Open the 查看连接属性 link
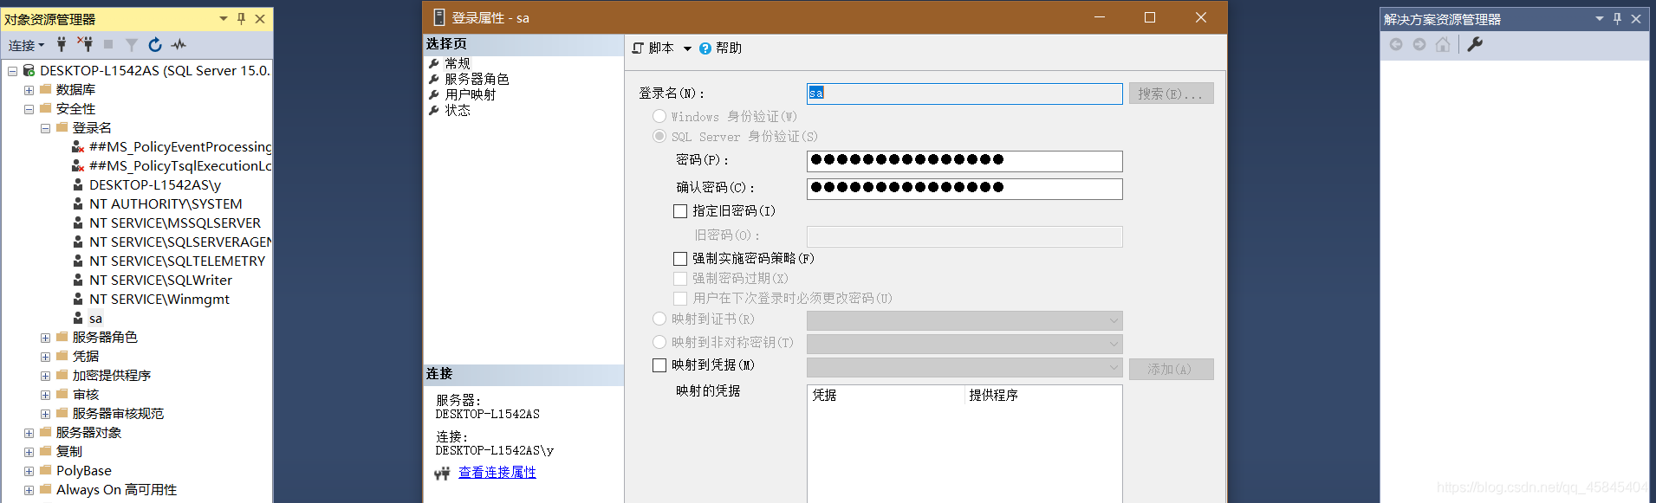1656x503 pixels. coord(497,473)
